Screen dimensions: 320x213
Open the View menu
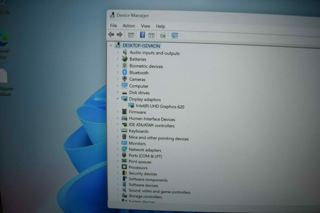(x=146, y=26)
